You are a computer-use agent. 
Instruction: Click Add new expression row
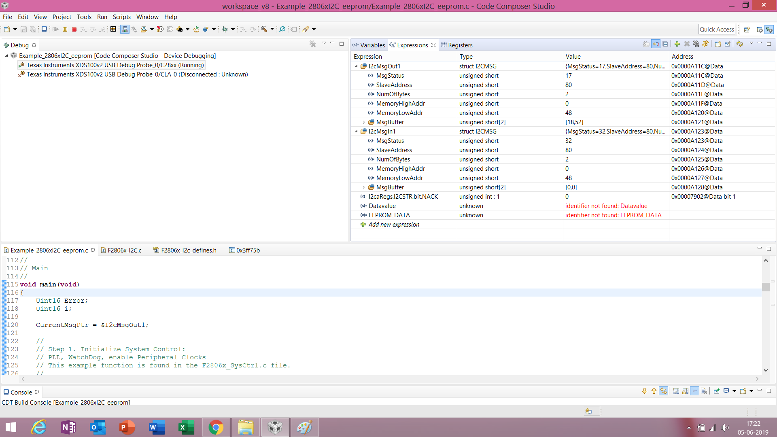pyautogui.click(x=393, y=225)
